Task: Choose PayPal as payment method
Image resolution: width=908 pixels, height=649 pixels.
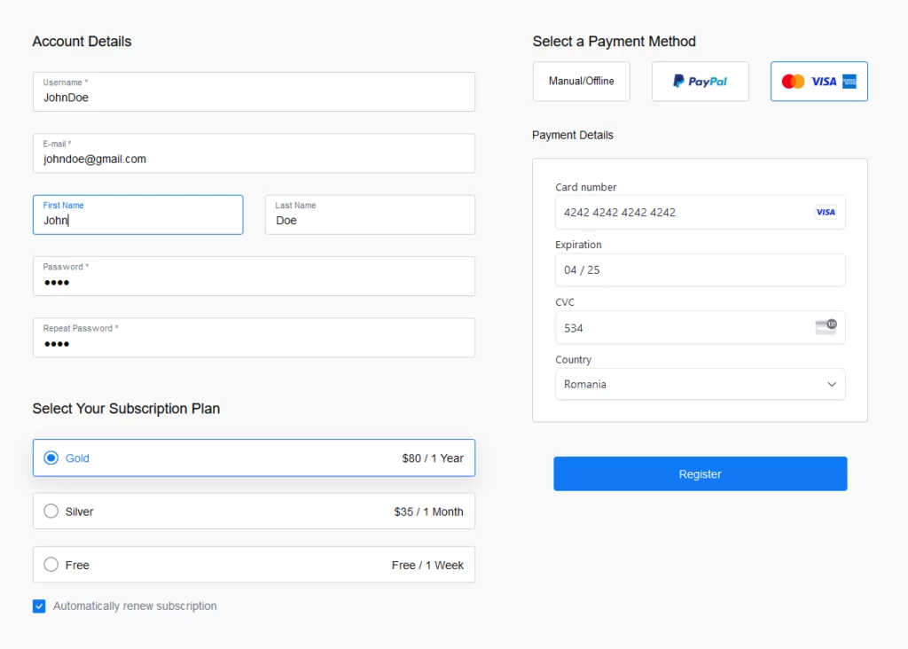Action: [x=701, y=81]
